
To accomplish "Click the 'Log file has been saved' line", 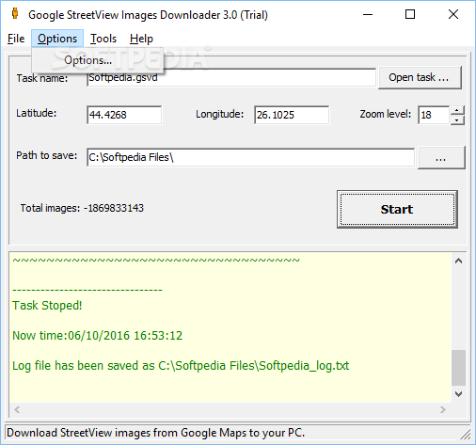I will [181, 366].
